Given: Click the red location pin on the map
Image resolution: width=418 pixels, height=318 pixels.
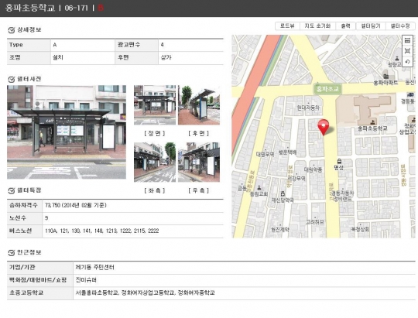Looking at the screenshot, I should click(324, 127).
